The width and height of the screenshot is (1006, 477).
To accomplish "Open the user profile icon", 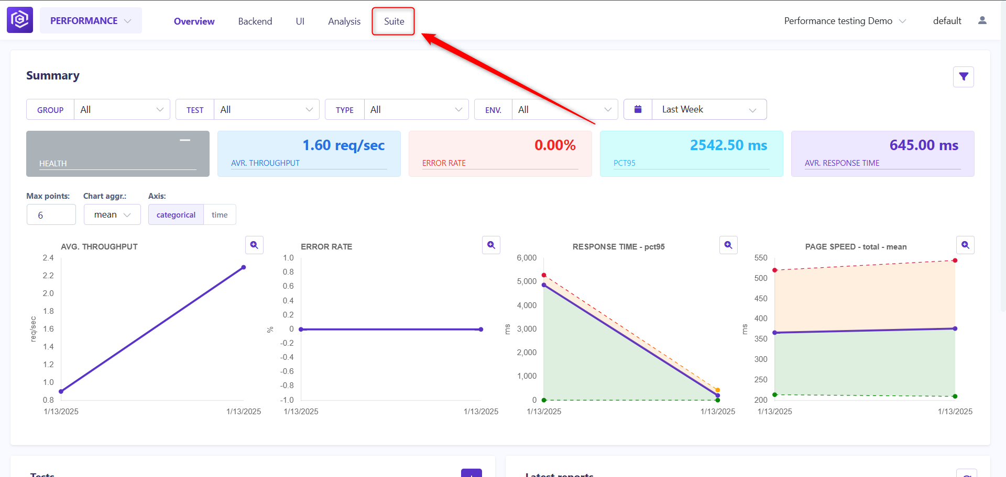I will pos(982,20).
